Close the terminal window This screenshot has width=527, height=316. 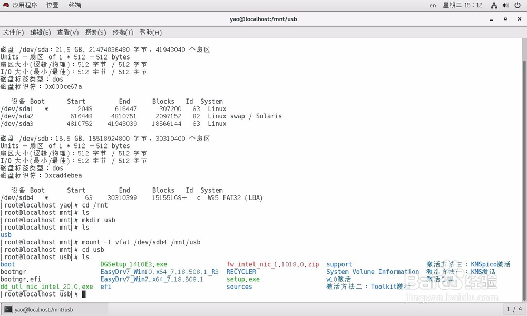(x=519, y=19)
